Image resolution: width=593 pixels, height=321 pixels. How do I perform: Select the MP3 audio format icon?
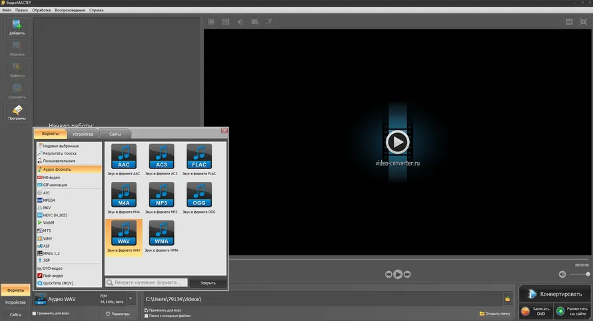pyautogui.click(x=161, y=194)
